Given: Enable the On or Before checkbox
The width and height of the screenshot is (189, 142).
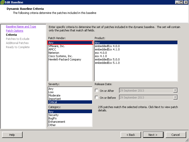Looking at the screenshot, I should coord(96,98).
